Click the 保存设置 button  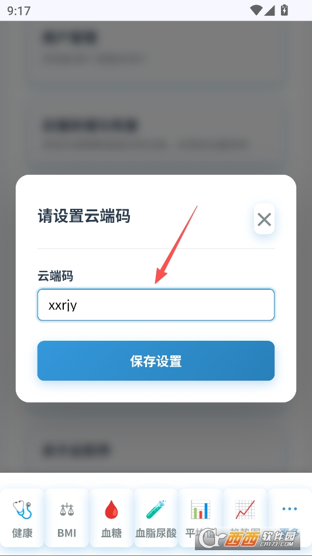(156, 361)
